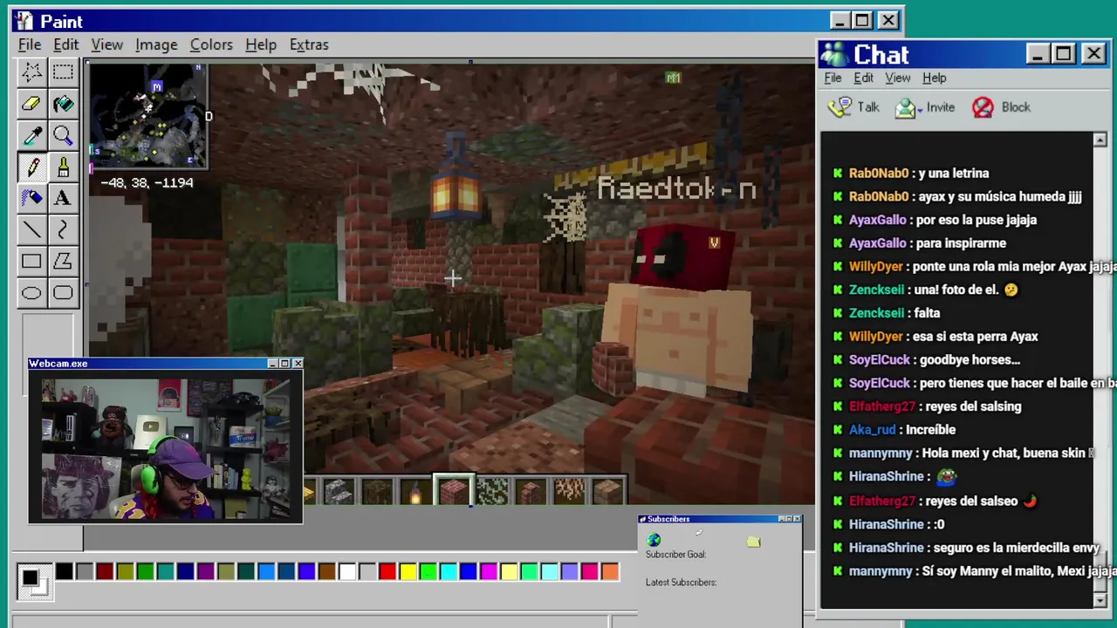Image resolution: width=1117 pixels, height=628 pixels.
Task: Choose the Fill With Color bucket tool
Action: pyautogui.click(x=63, y=103)
